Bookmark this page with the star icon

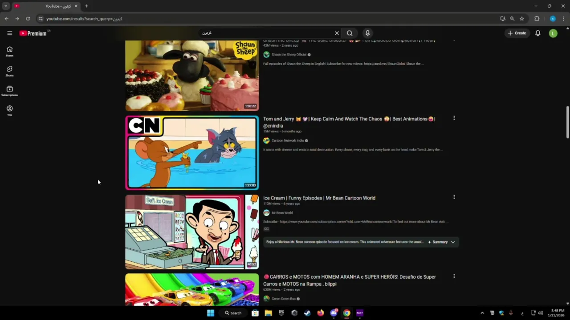[x=522, y=19]
